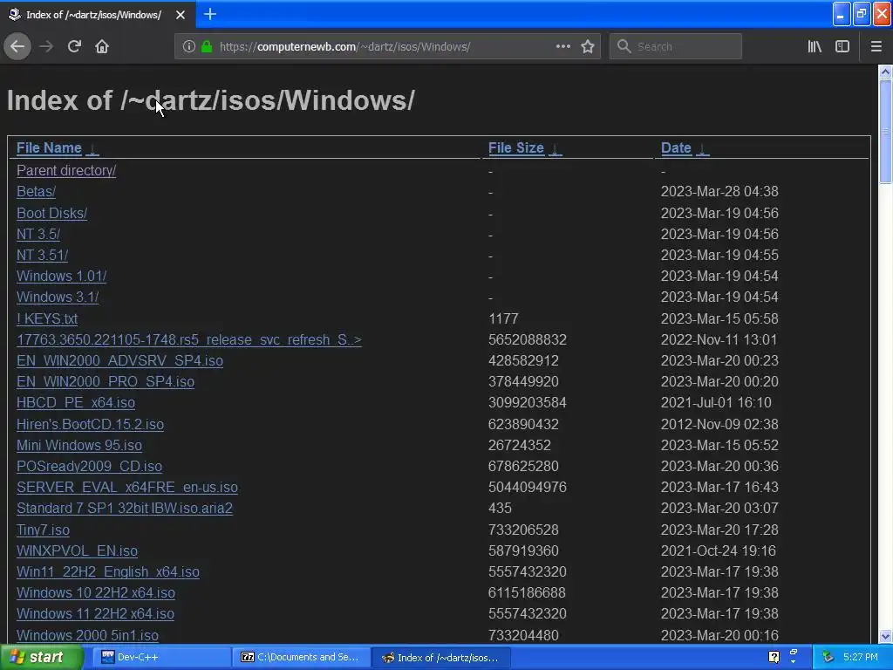Download Mini Windows 95.iso

click(x=79, y=445)
